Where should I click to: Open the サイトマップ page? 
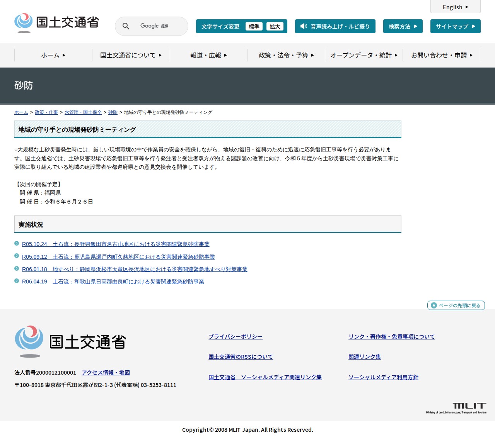[x=456, y=26]
